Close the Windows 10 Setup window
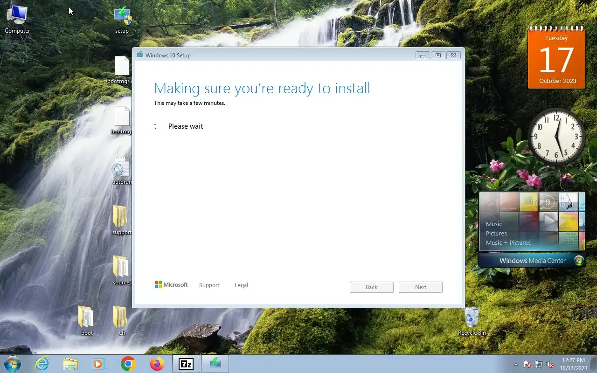This screenshot has width=597, height=373. pos(453,55)
